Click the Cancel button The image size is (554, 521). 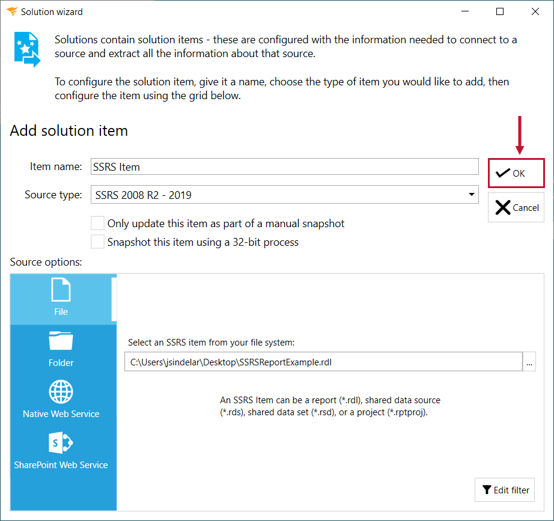pos(516,207)
